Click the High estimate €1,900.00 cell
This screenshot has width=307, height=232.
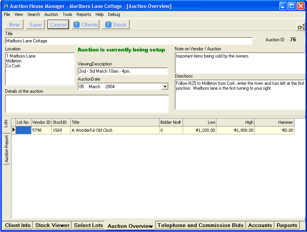(x=235, y=130)
